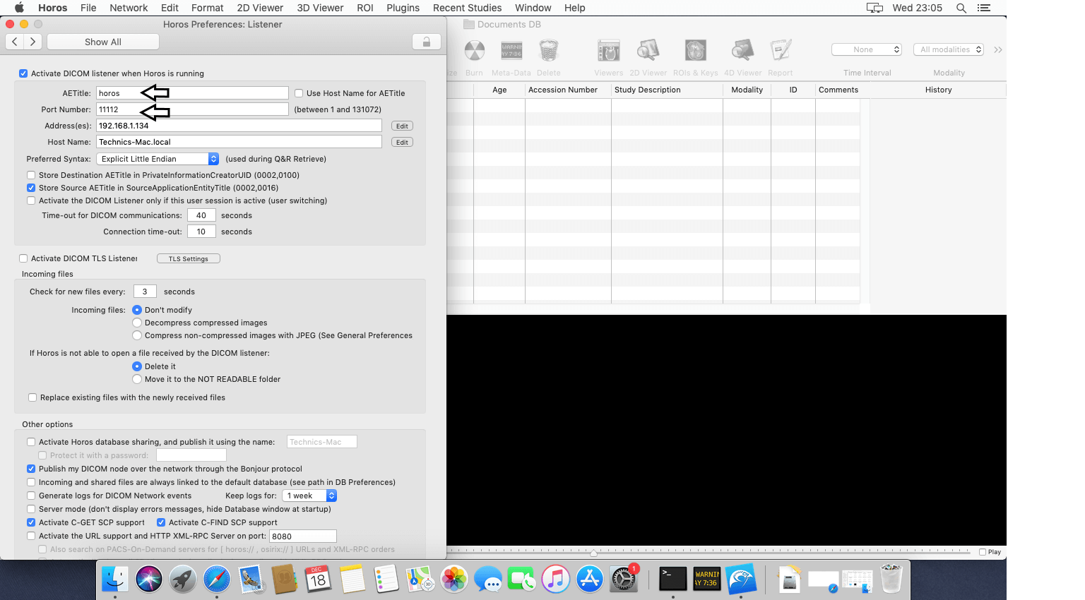Toggle Activate C-FIND SCP support
The image size is (1085, 600).
tap(161, 522)
